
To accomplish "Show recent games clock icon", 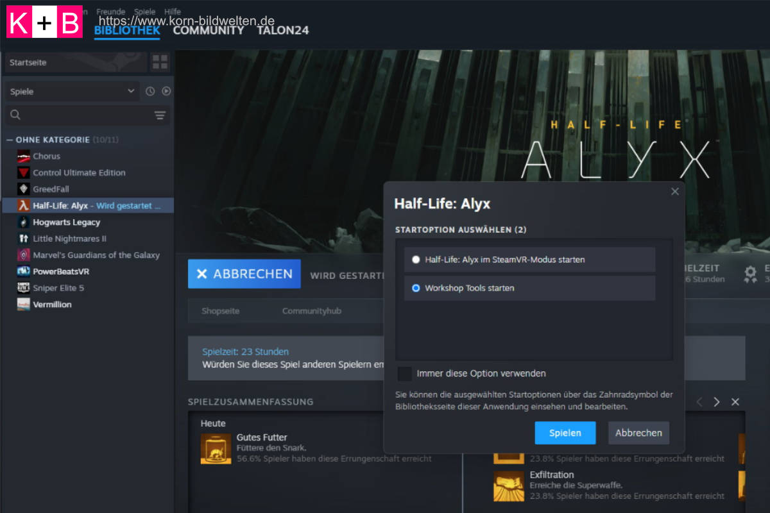I will (x=150, y=91).
